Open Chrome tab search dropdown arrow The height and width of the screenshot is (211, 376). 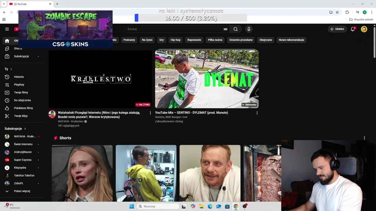click(x=4, y=4)
